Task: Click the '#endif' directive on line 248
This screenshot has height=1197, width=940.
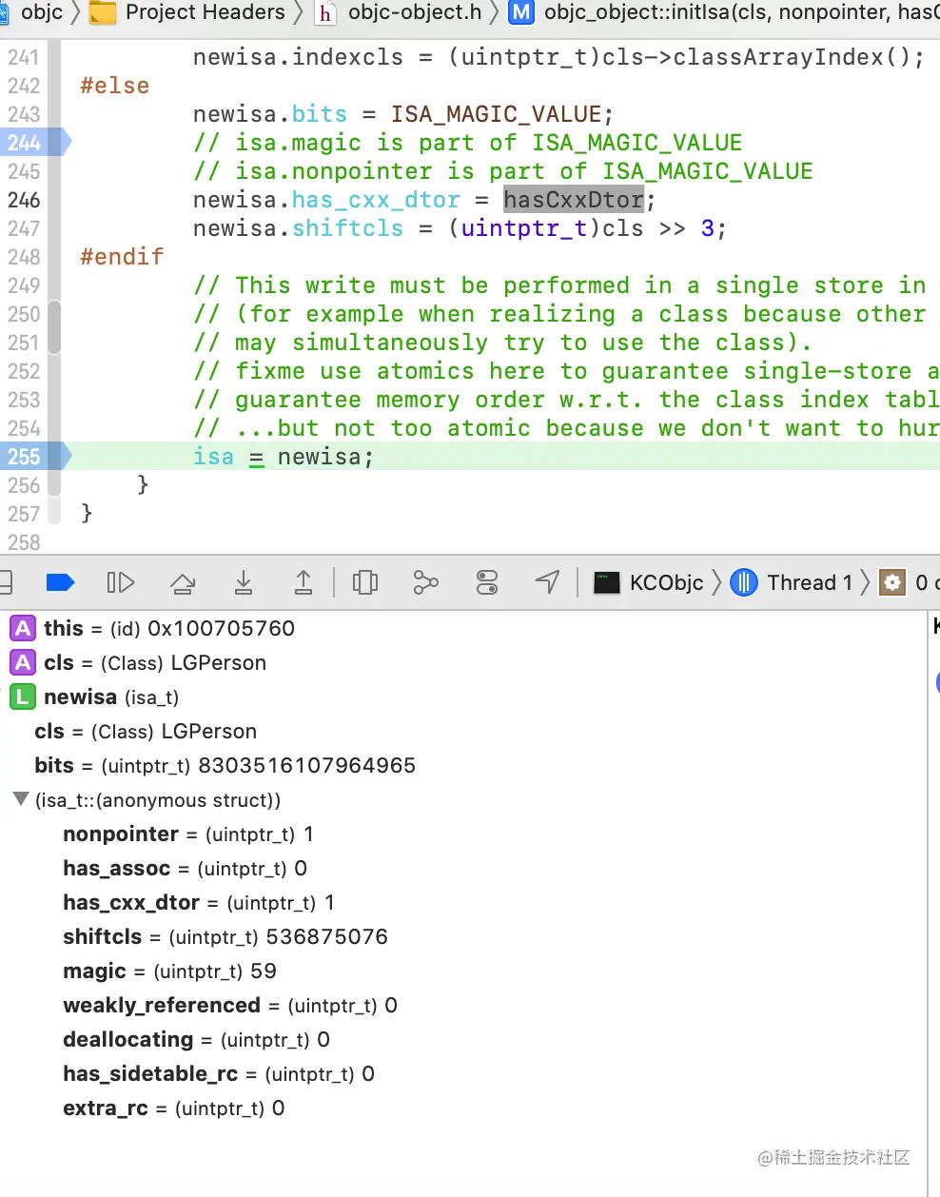Action: 122,257
